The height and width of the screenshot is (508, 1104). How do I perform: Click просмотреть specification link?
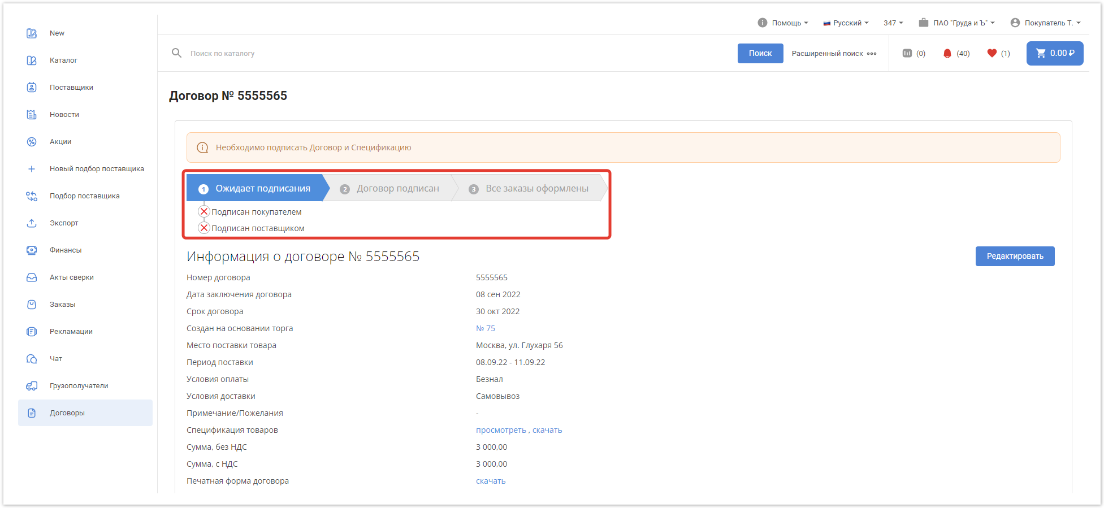coord(500,430)
